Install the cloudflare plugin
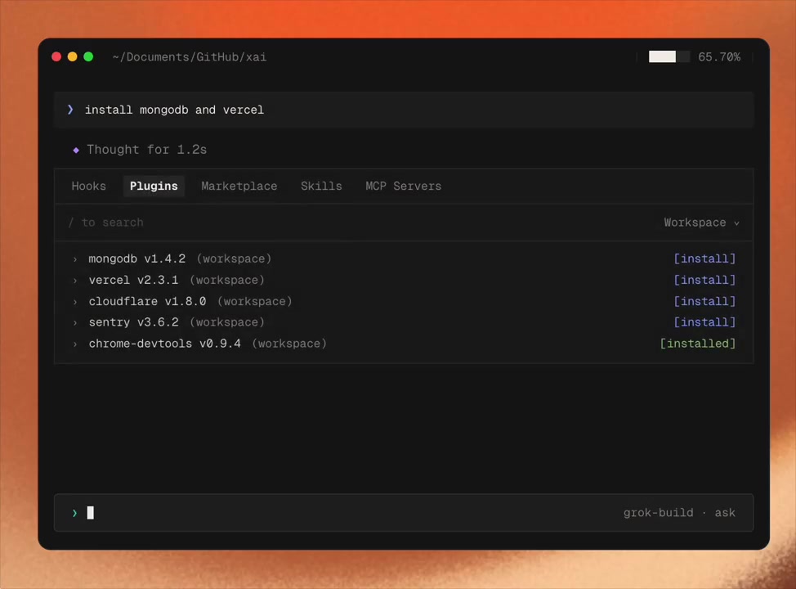 (x=704, y=301)
